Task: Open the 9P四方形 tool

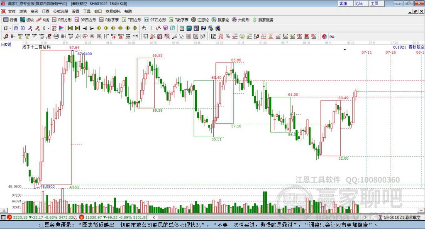Action: [x=85, y=20]
